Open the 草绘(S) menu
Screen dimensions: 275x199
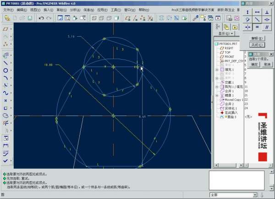tap(61, 10)
